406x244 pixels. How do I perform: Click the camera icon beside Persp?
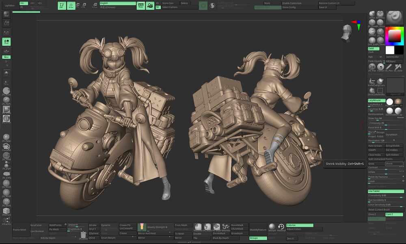point(150,5)
